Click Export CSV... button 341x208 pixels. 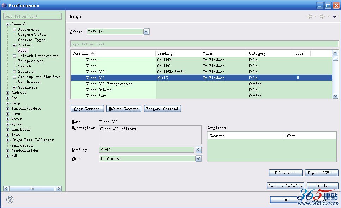coord(321,173)
